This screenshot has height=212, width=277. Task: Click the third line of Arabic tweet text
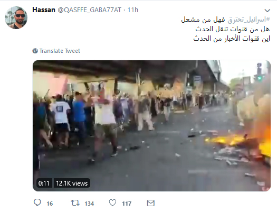click(x=232, y=39)
